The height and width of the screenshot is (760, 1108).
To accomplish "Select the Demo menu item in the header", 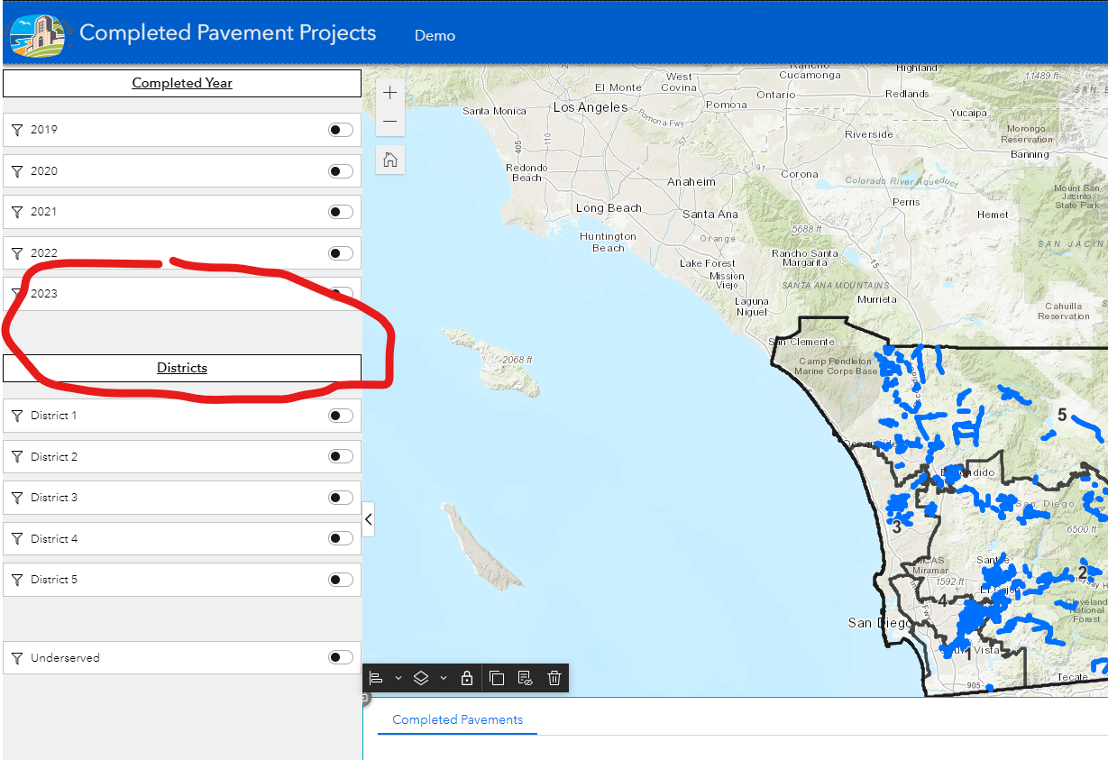I will (x=435, y=35).
